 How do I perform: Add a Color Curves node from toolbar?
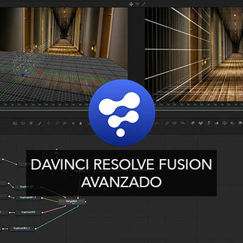coord(57,123)
